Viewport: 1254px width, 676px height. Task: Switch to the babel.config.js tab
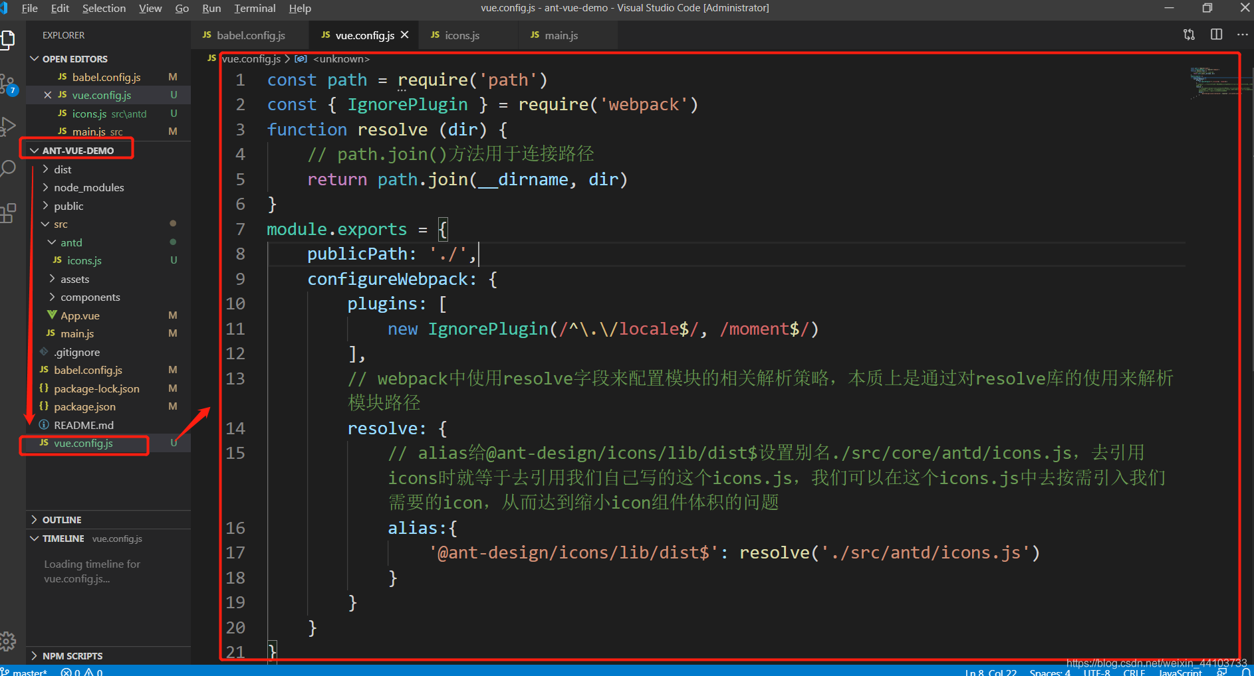coord(251,35)
